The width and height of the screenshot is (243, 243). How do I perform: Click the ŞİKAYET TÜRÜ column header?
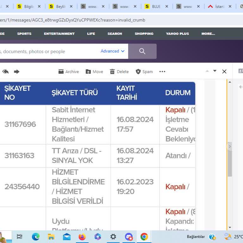(75, 93)
